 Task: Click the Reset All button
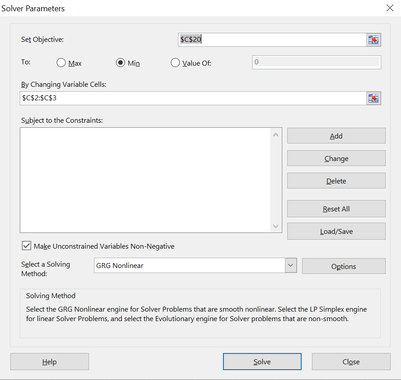[336, 209]
